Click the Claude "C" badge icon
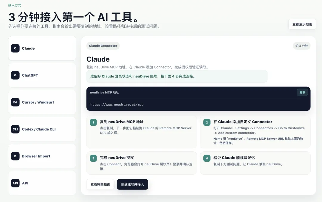This screenshot has height=202, width=322. point(15,48)
